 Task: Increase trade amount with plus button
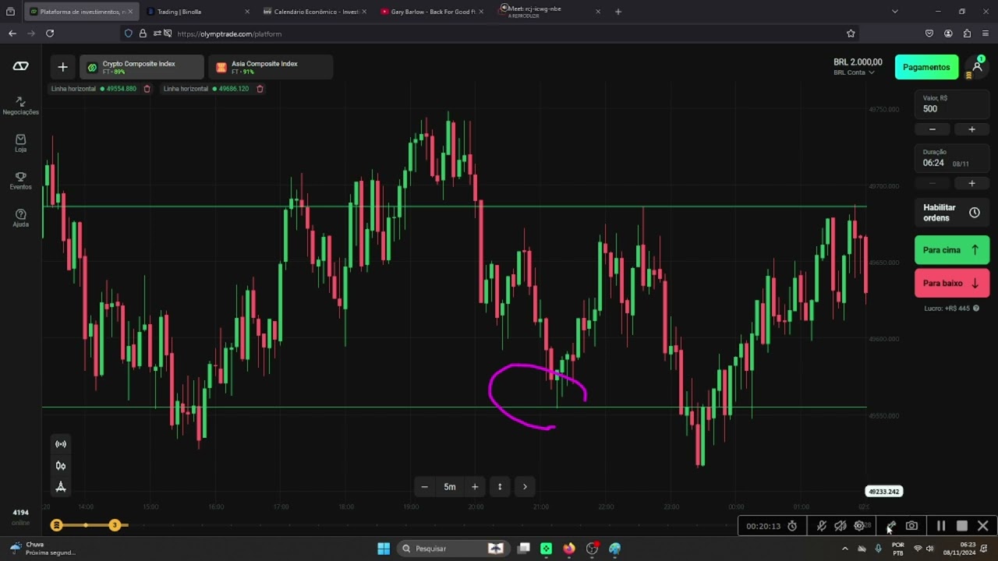click(971, 129)
